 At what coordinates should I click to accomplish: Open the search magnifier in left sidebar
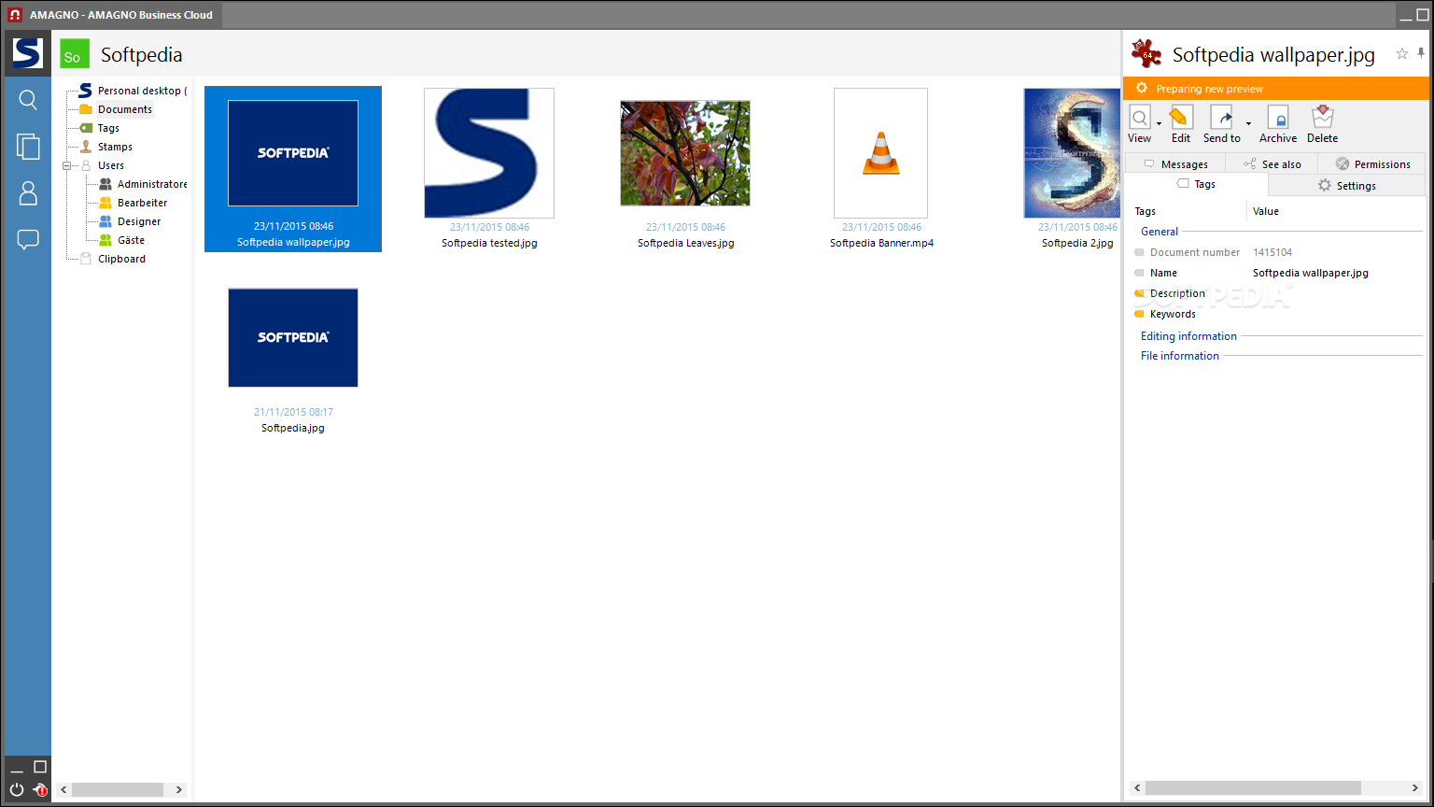click(x=28, y=100)
